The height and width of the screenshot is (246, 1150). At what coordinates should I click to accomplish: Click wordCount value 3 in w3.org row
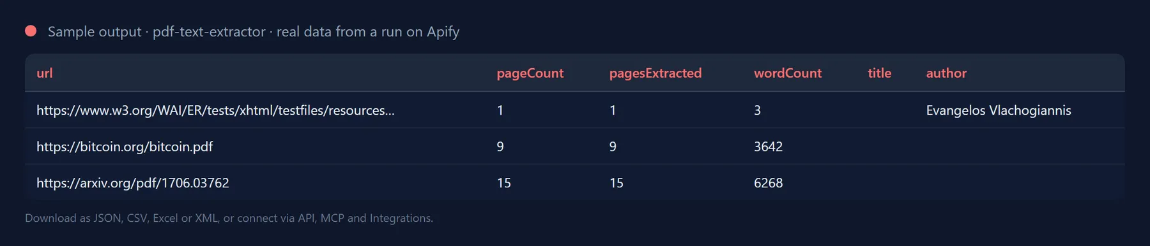point(757,110)
